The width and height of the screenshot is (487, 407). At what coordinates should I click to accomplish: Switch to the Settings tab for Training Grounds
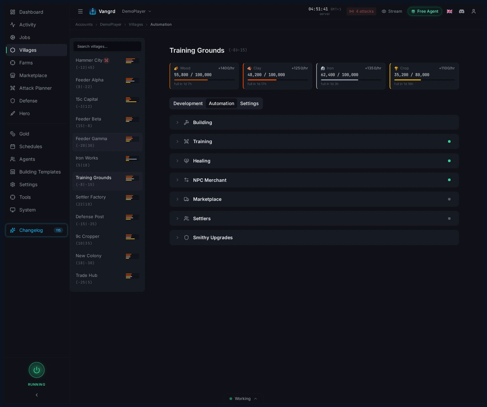click(250, 103)
